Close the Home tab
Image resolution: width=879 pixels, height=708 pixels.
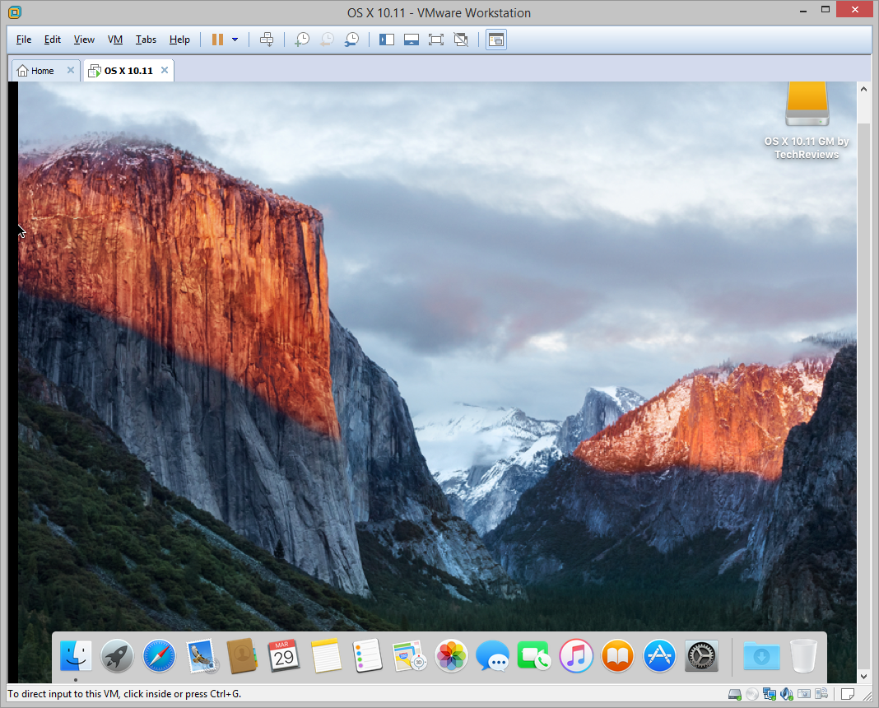(x=71, y=70)
